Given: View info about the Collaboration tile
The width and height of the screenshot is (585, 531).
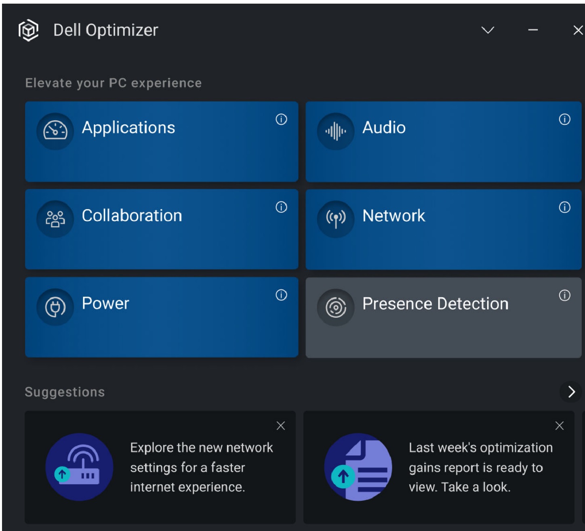Looking at the screenshot, I should pyautogui.click(x=281, y=207).
